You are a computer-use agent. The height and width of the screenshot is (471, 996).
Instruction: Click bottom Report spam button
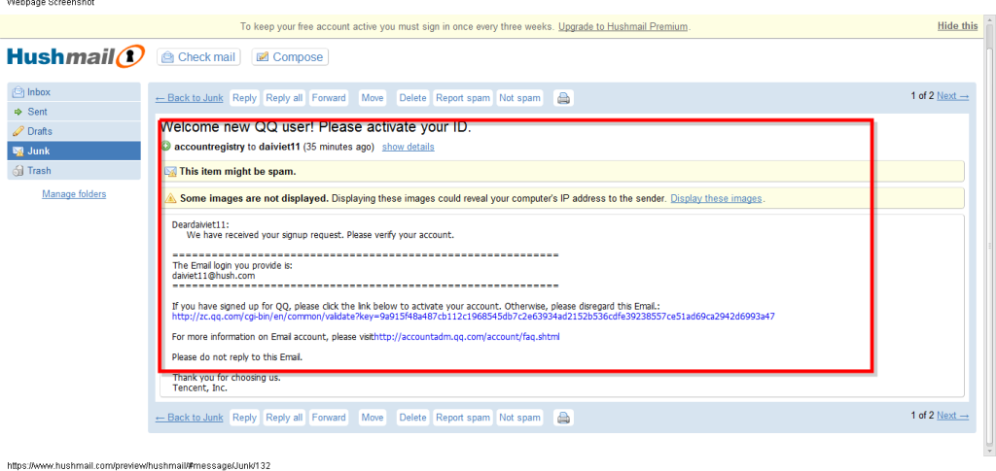pos(462,418)
